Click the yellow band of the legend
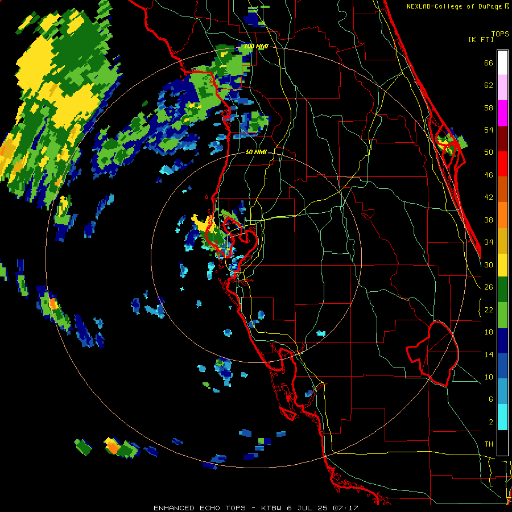The image size is (512, 512). (502, 266)
